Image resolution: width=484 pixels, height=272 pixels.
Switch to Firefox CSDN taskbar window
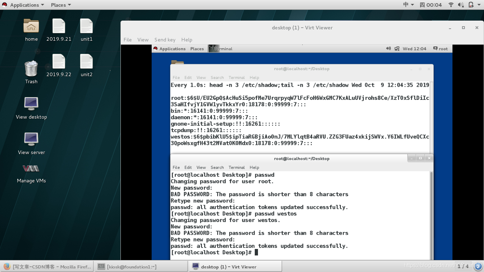[47, 267]
